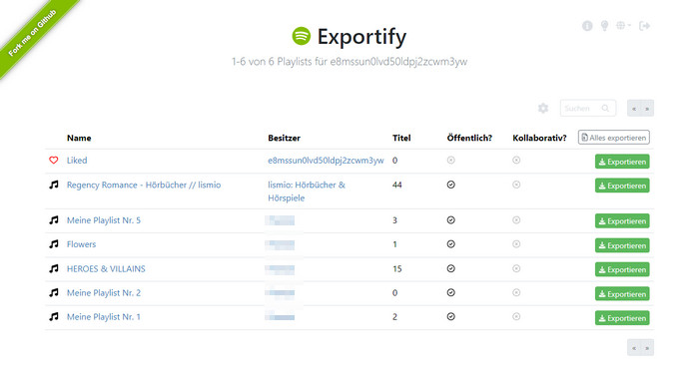Click the logout icon
The height and width of the screenshot is (386, 699).
644,26
